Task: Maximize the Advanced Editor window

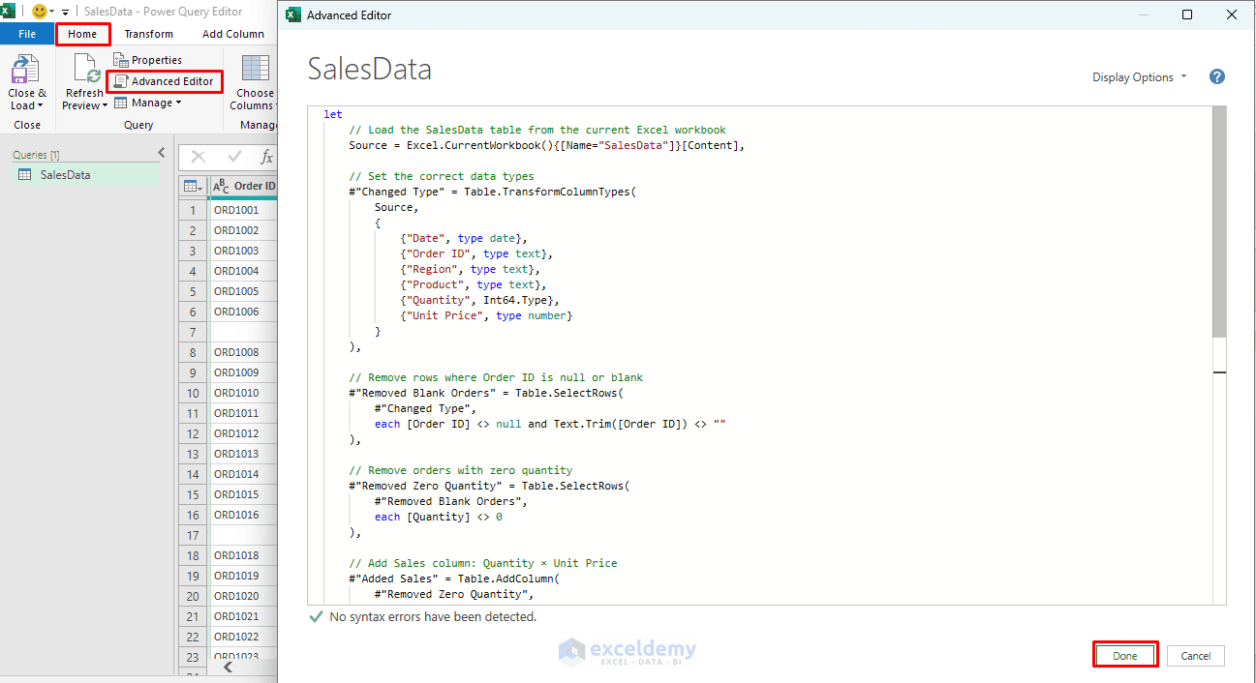Action: [x=1187, y=15]
